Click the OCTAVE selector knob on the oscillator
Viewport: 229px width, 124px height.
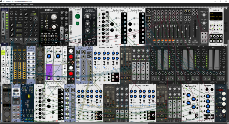point(54,27)
